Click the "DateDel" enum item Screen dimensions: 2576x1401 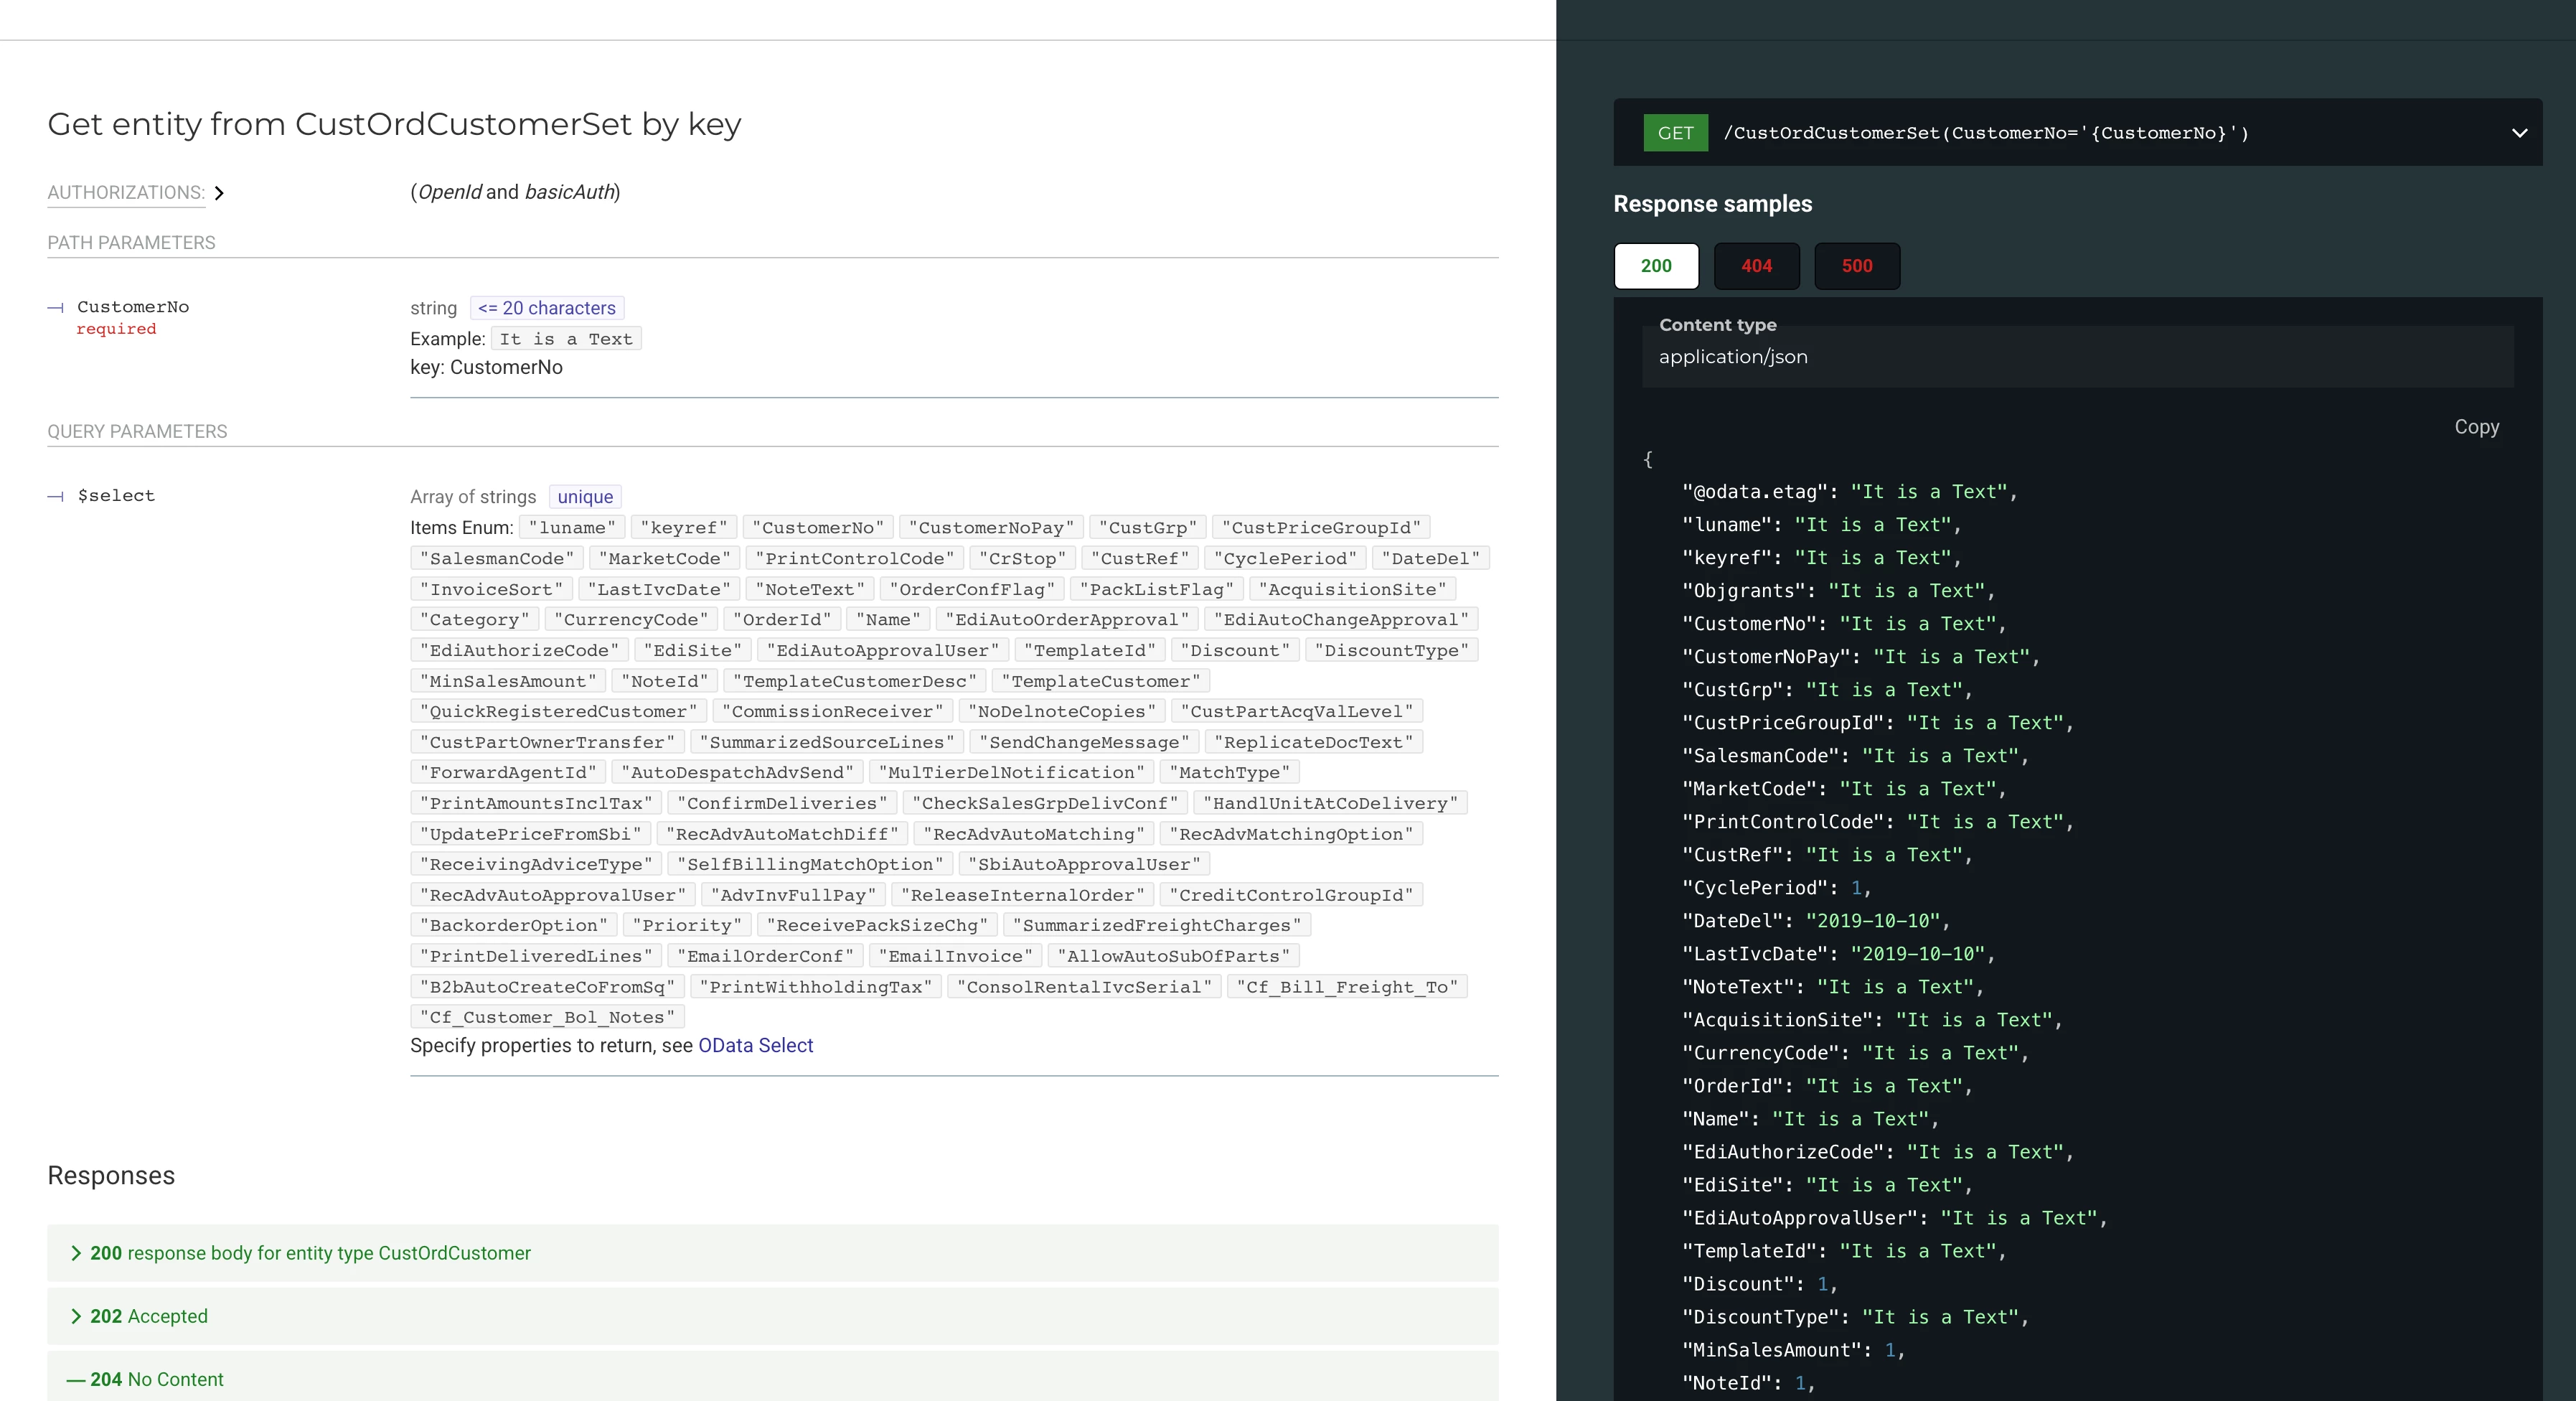(x=1430, y=558)
